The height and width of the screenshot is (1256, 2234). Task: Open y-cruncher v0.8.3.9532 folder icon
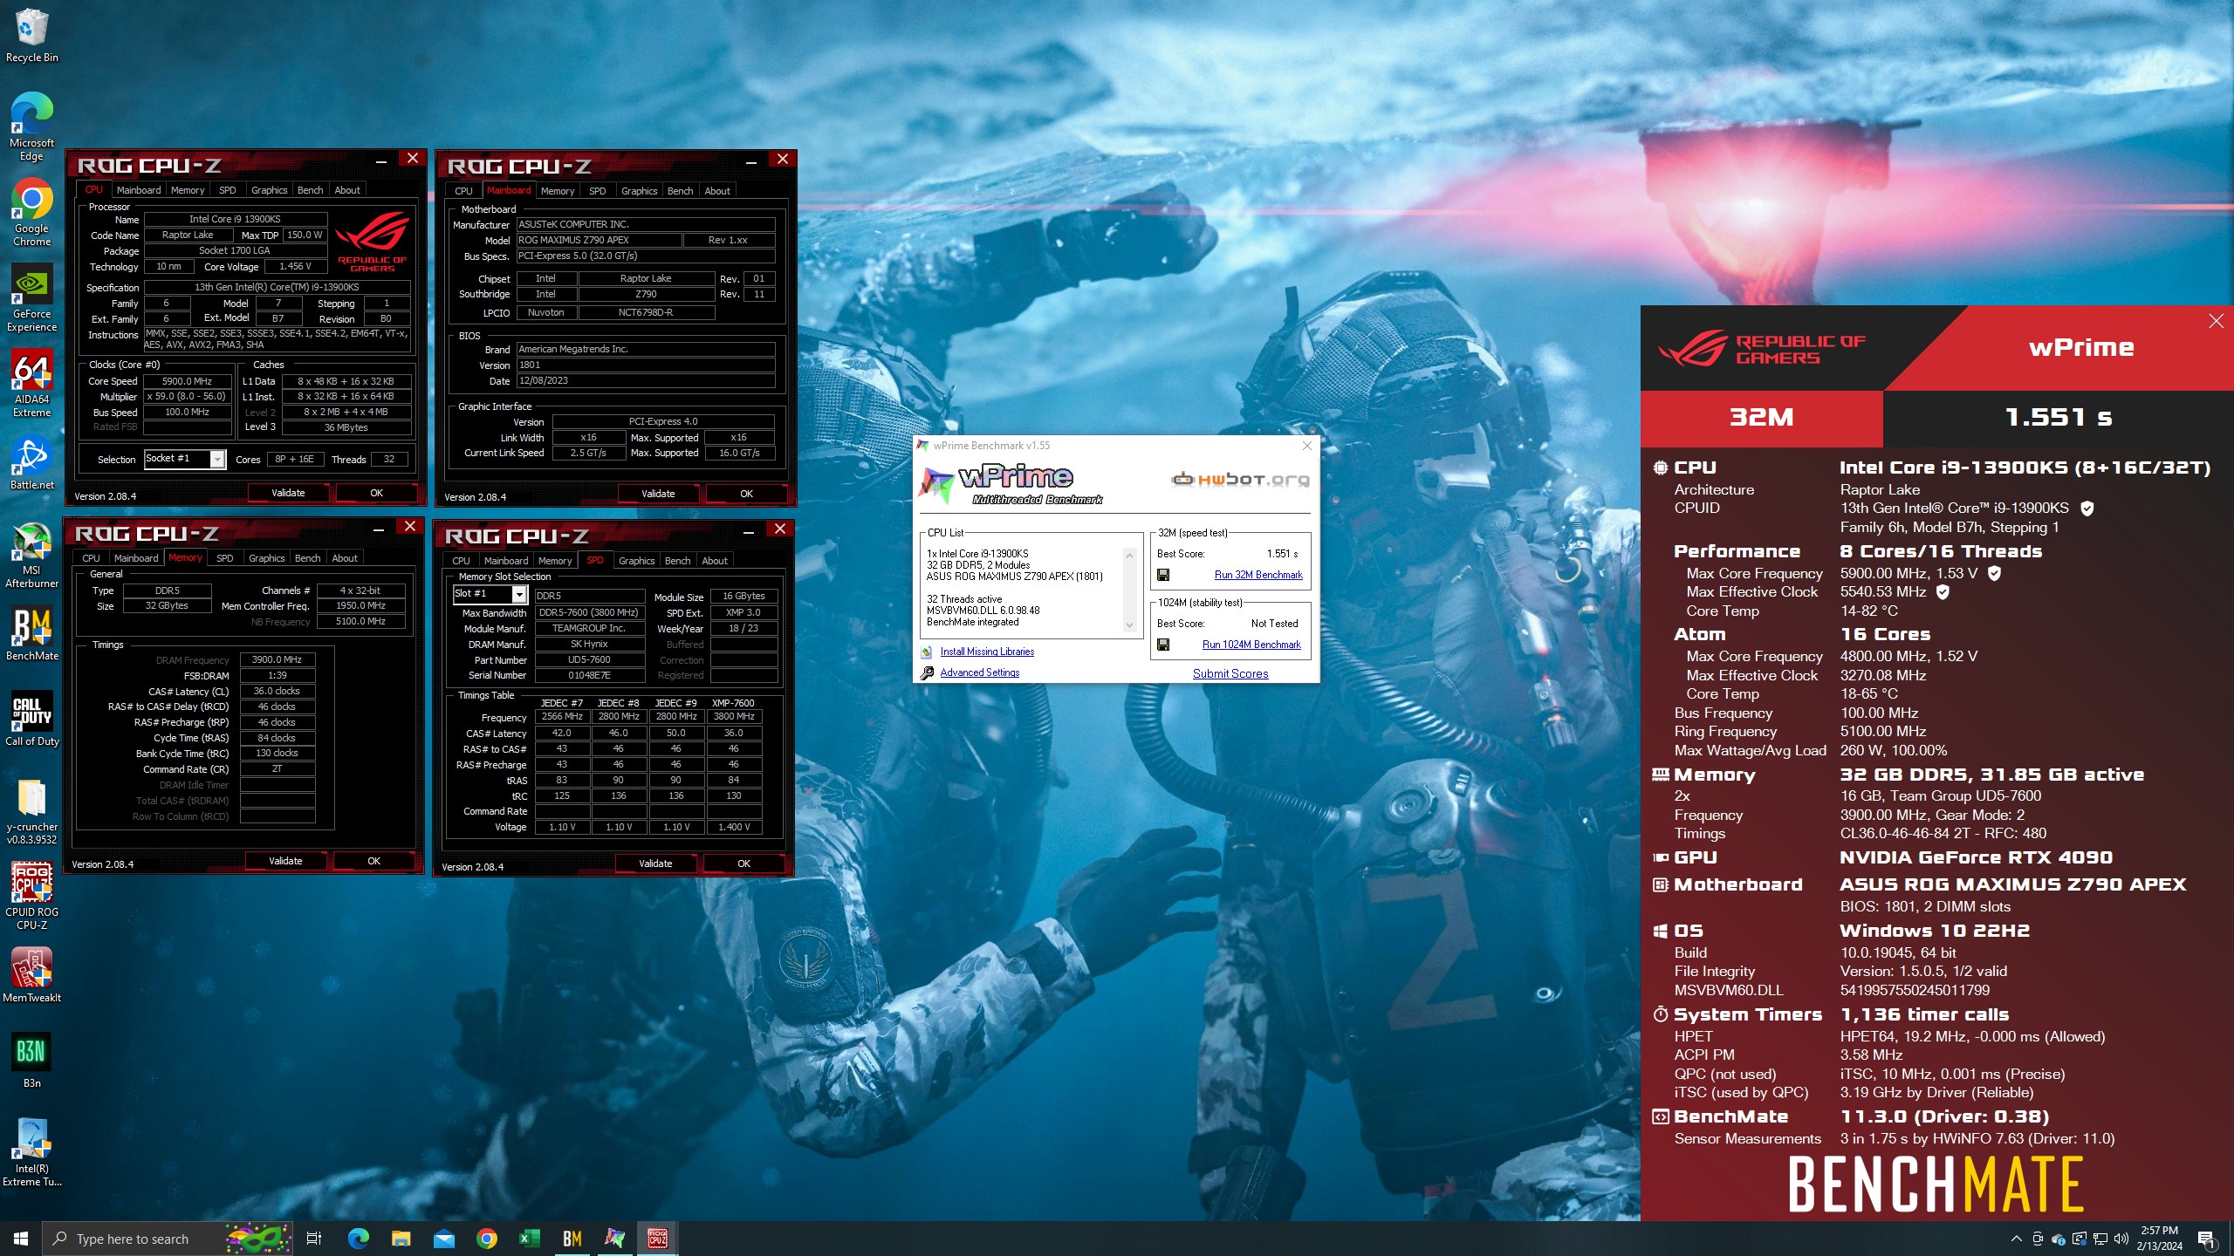click(31, 811)
